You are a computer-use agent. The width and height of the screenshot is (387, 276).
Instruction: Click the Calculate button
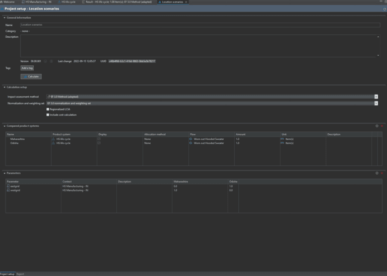(x=31, y=76)
